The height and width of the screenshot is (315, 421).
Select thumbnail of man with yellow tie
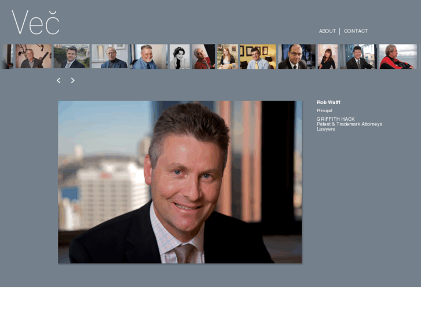258,57
